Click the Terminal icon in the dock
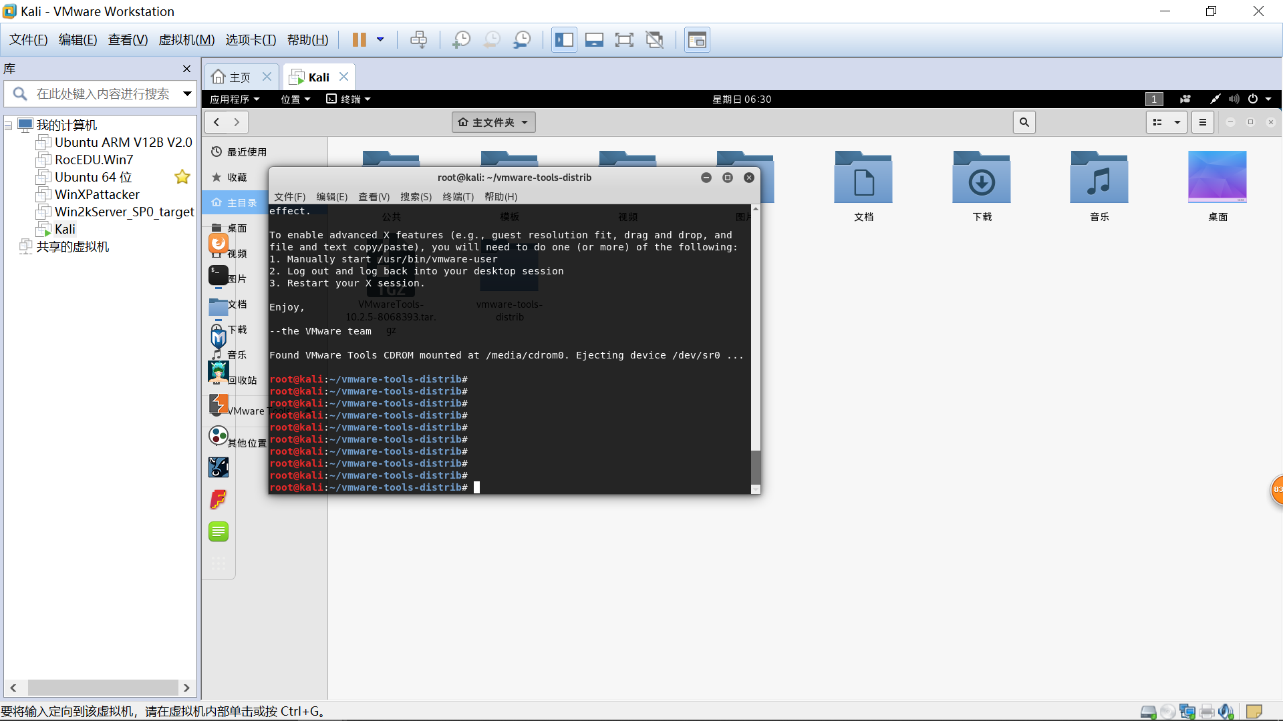Screen dimensions: 1283x721 219,274
